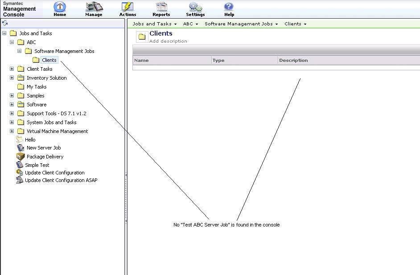Click the Actions lightning icon

128,7
